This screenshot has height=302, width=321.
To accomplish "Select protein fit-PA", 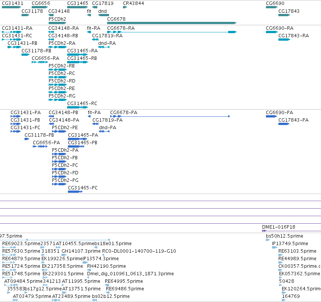I will (x=94, y=112).
